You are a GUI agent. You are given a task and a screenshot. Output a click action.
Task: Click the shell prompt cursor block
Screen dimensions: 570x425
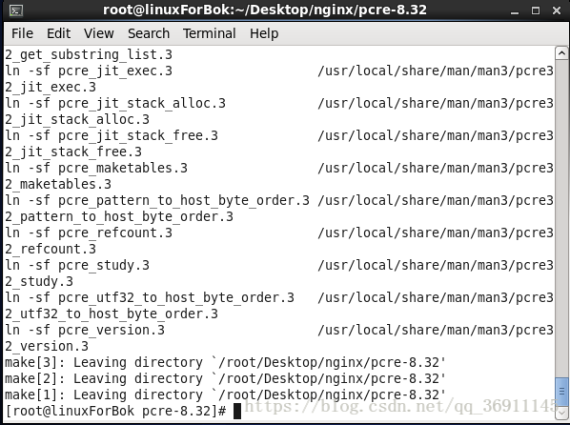tap(237, 412)
